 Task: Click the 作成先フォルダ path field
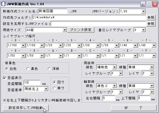coord(89,18)
